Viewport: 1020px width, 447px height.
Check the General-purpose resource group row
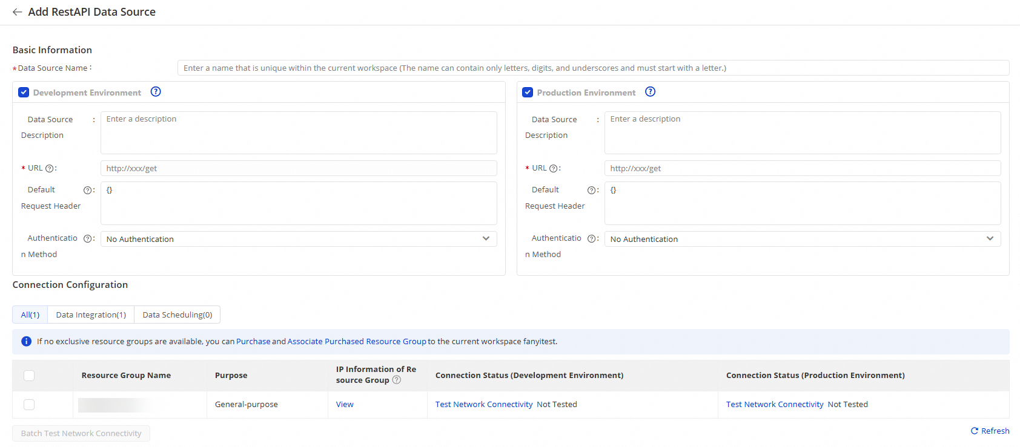tap(29, 405)
